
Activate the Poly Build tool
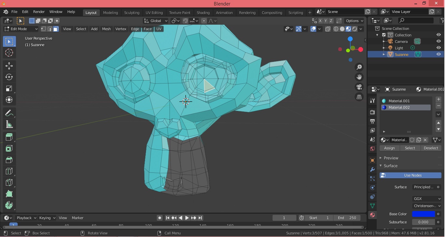(9, 194)
